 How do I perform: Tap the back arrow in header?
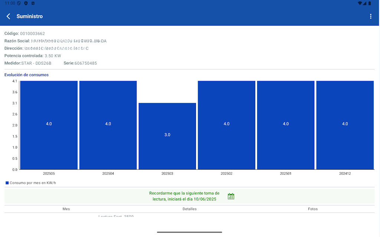9,16
